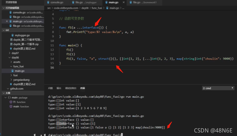237x136 pixels.
Task: Open day06_第二个版本 archive file
Action: point(28,40)
